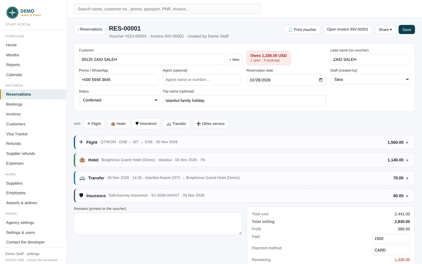Add a Flight service
Viewport: 422px width, 264px height.
(94, 124)
